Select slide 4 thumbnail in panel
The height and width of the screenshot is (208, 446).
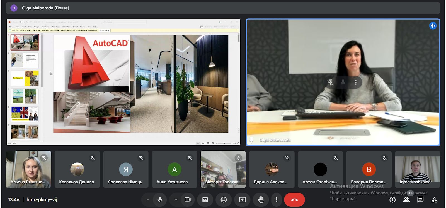[x=25, y=96]
